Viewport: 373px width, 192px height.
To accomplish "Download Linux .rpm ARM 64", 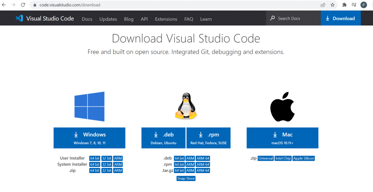I will 203,164.
